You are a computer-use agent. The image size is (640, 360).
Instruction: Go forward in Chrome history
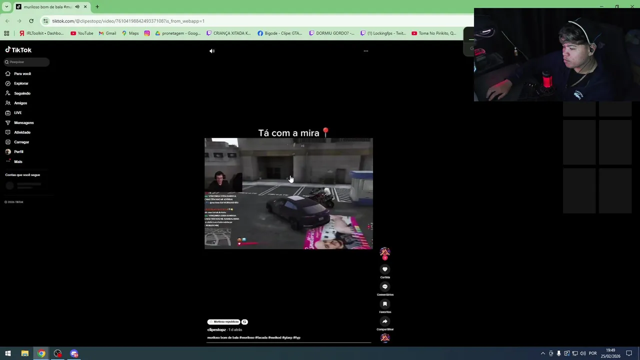pos(19,21)
